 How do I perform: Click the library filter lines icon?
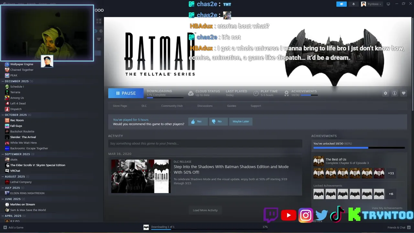(99, 39)
